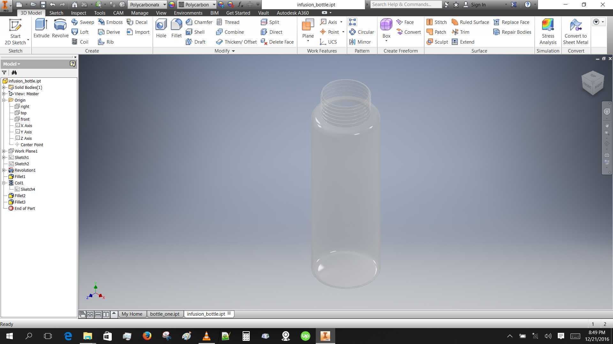This screenshot has height=344, width=613.
Task: Switch to the Sketch ribbon tab
Action: [56, 13]
